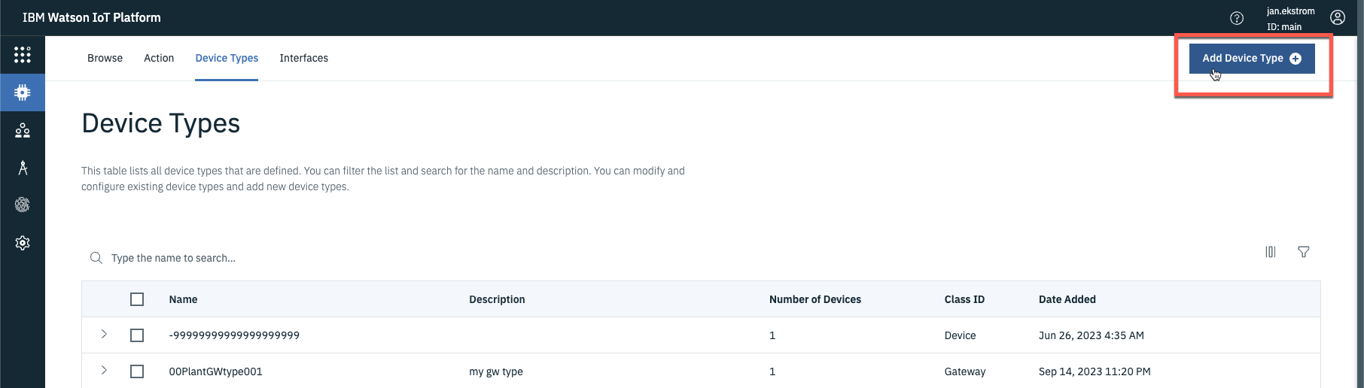Click the device type name -99999999999999999999
This screenshot has height=388, width=1364.
tap(234, 335)
